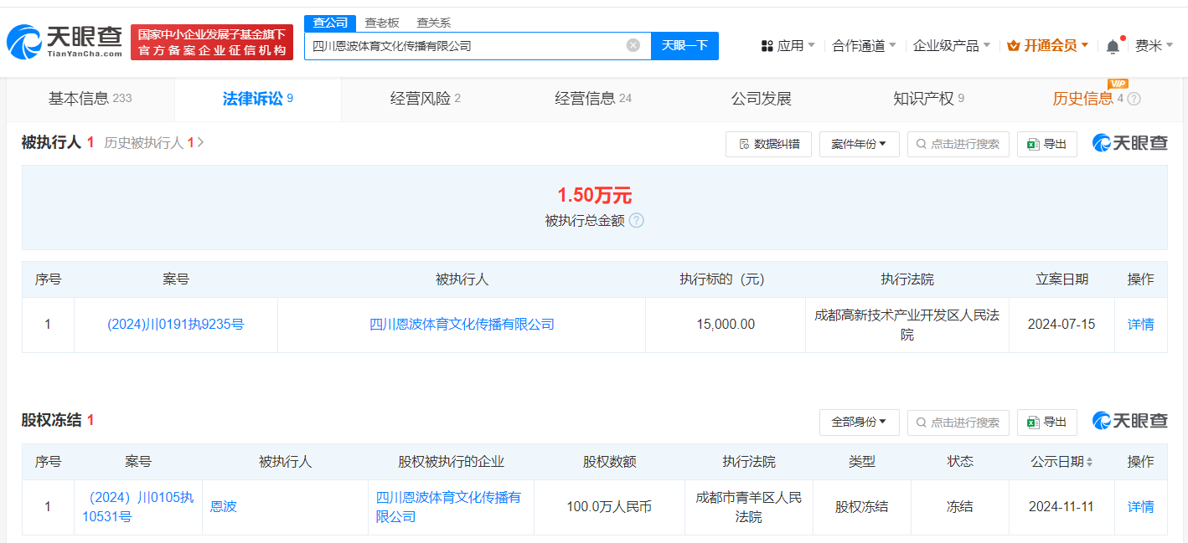Click 100.0万人民币 equity amount cell

point(609,507)
